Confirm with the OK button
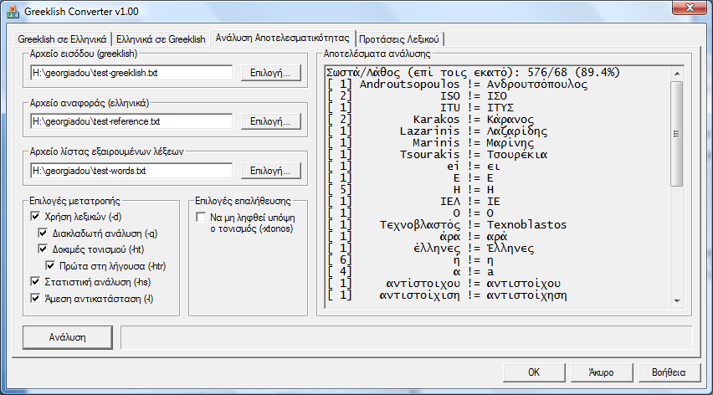The height and width of the screenshot is (395, 713). 534,372
